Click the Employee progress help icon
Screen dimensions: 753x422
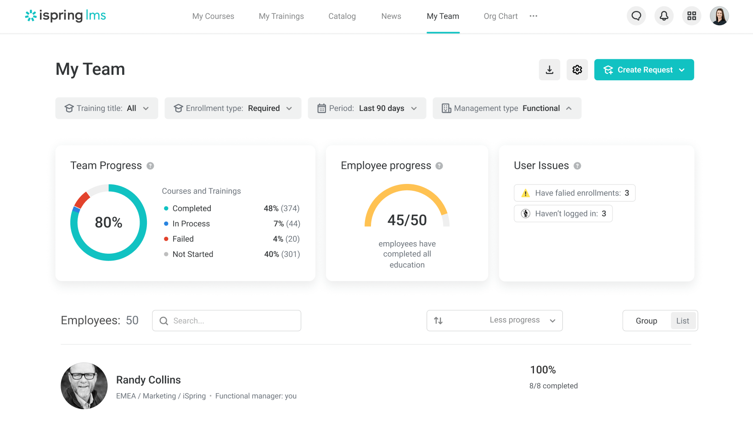pyautogui.click(x=439, y=166)
